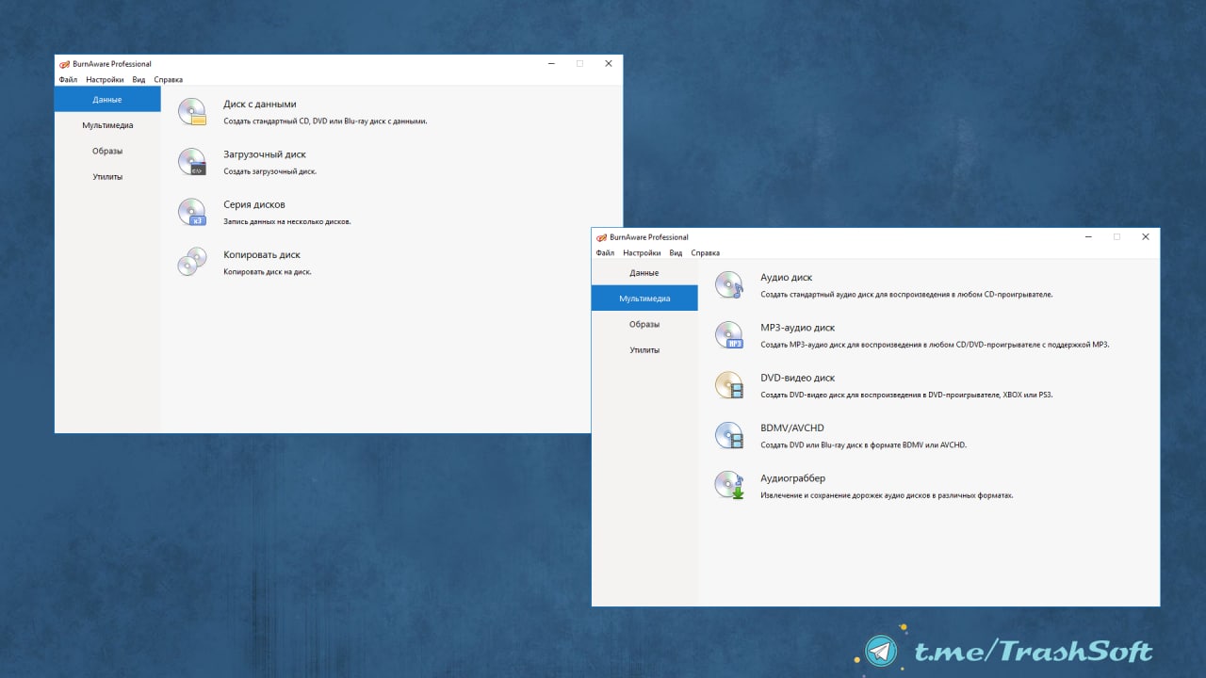
Task: Click the BurnAware title-bar icon in the front window
Action: point(601,237)
